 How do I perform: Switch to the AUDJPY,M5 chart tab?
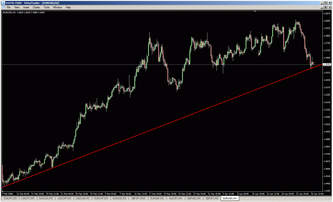tap(175, 198)
